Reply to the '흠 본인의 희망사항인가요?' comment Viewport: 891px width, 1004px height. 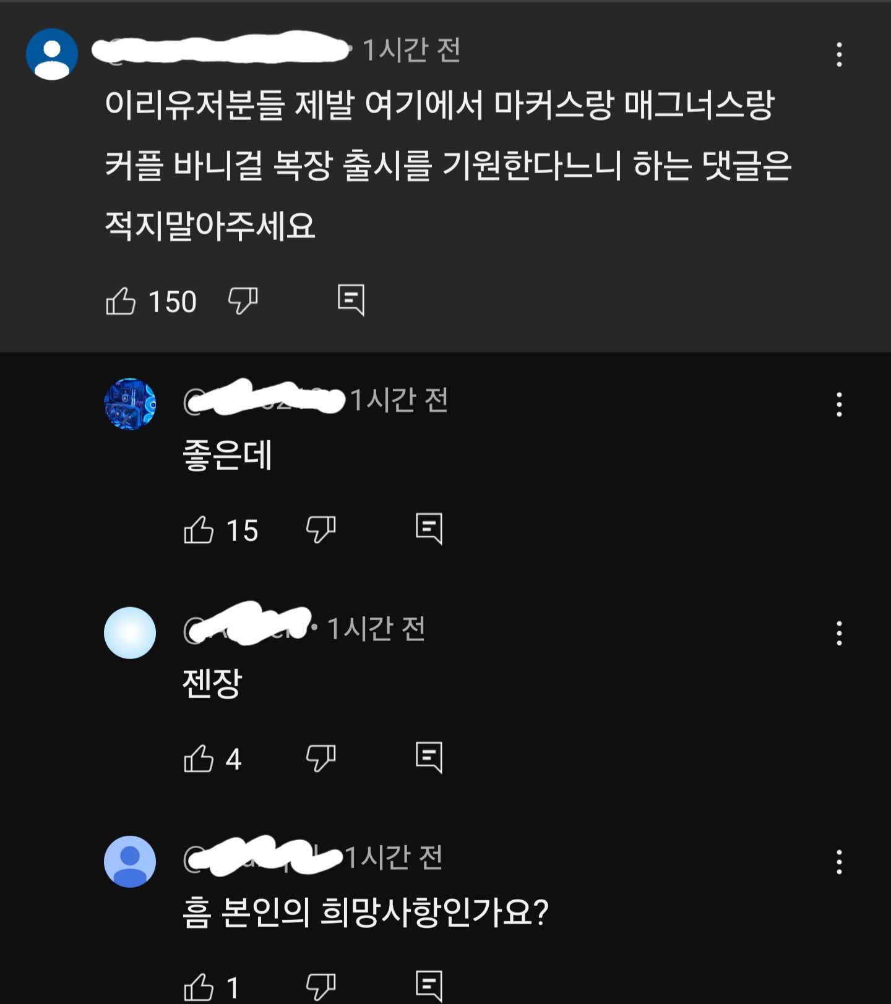click(429, 986)
